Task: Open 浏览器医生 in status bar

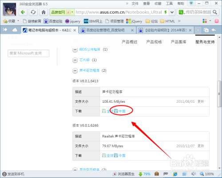Action: pos(123,174)
